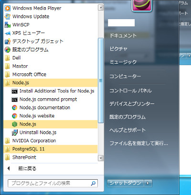191x195 pixels.
Task: Expand the Maxtor folder label
Action: click(20, 66)
